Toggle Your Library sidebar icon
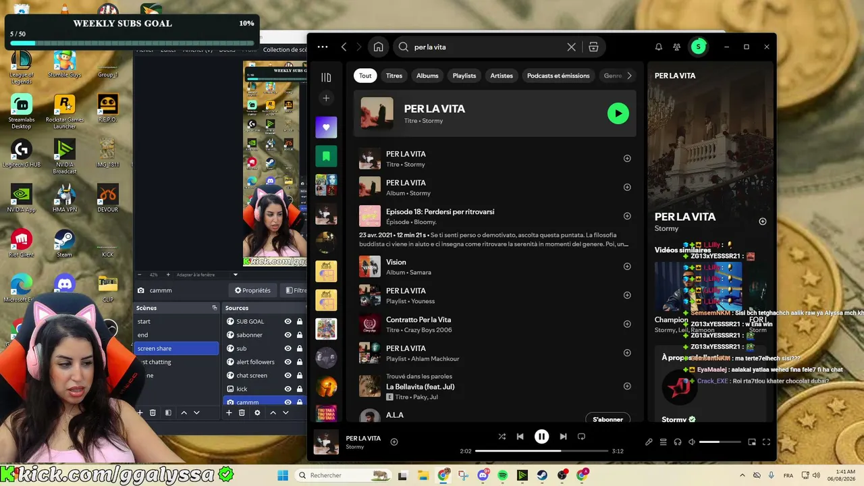Image resolution: width=864 pixels, height=486 pixels. point(326,77)
